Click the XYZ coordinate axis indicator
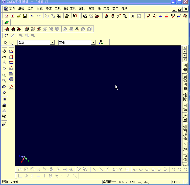 point(24,159)
